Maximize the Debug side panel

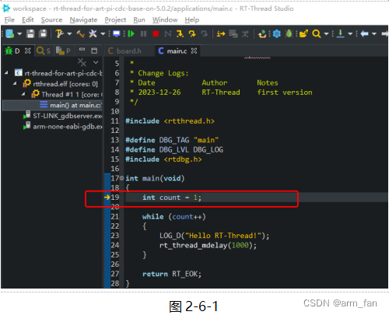[94, 51]
